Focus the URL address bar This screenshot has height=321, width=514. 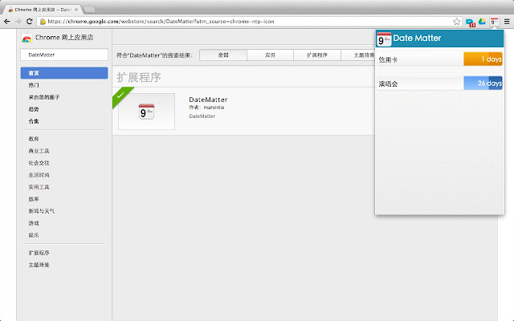point(249,22)
